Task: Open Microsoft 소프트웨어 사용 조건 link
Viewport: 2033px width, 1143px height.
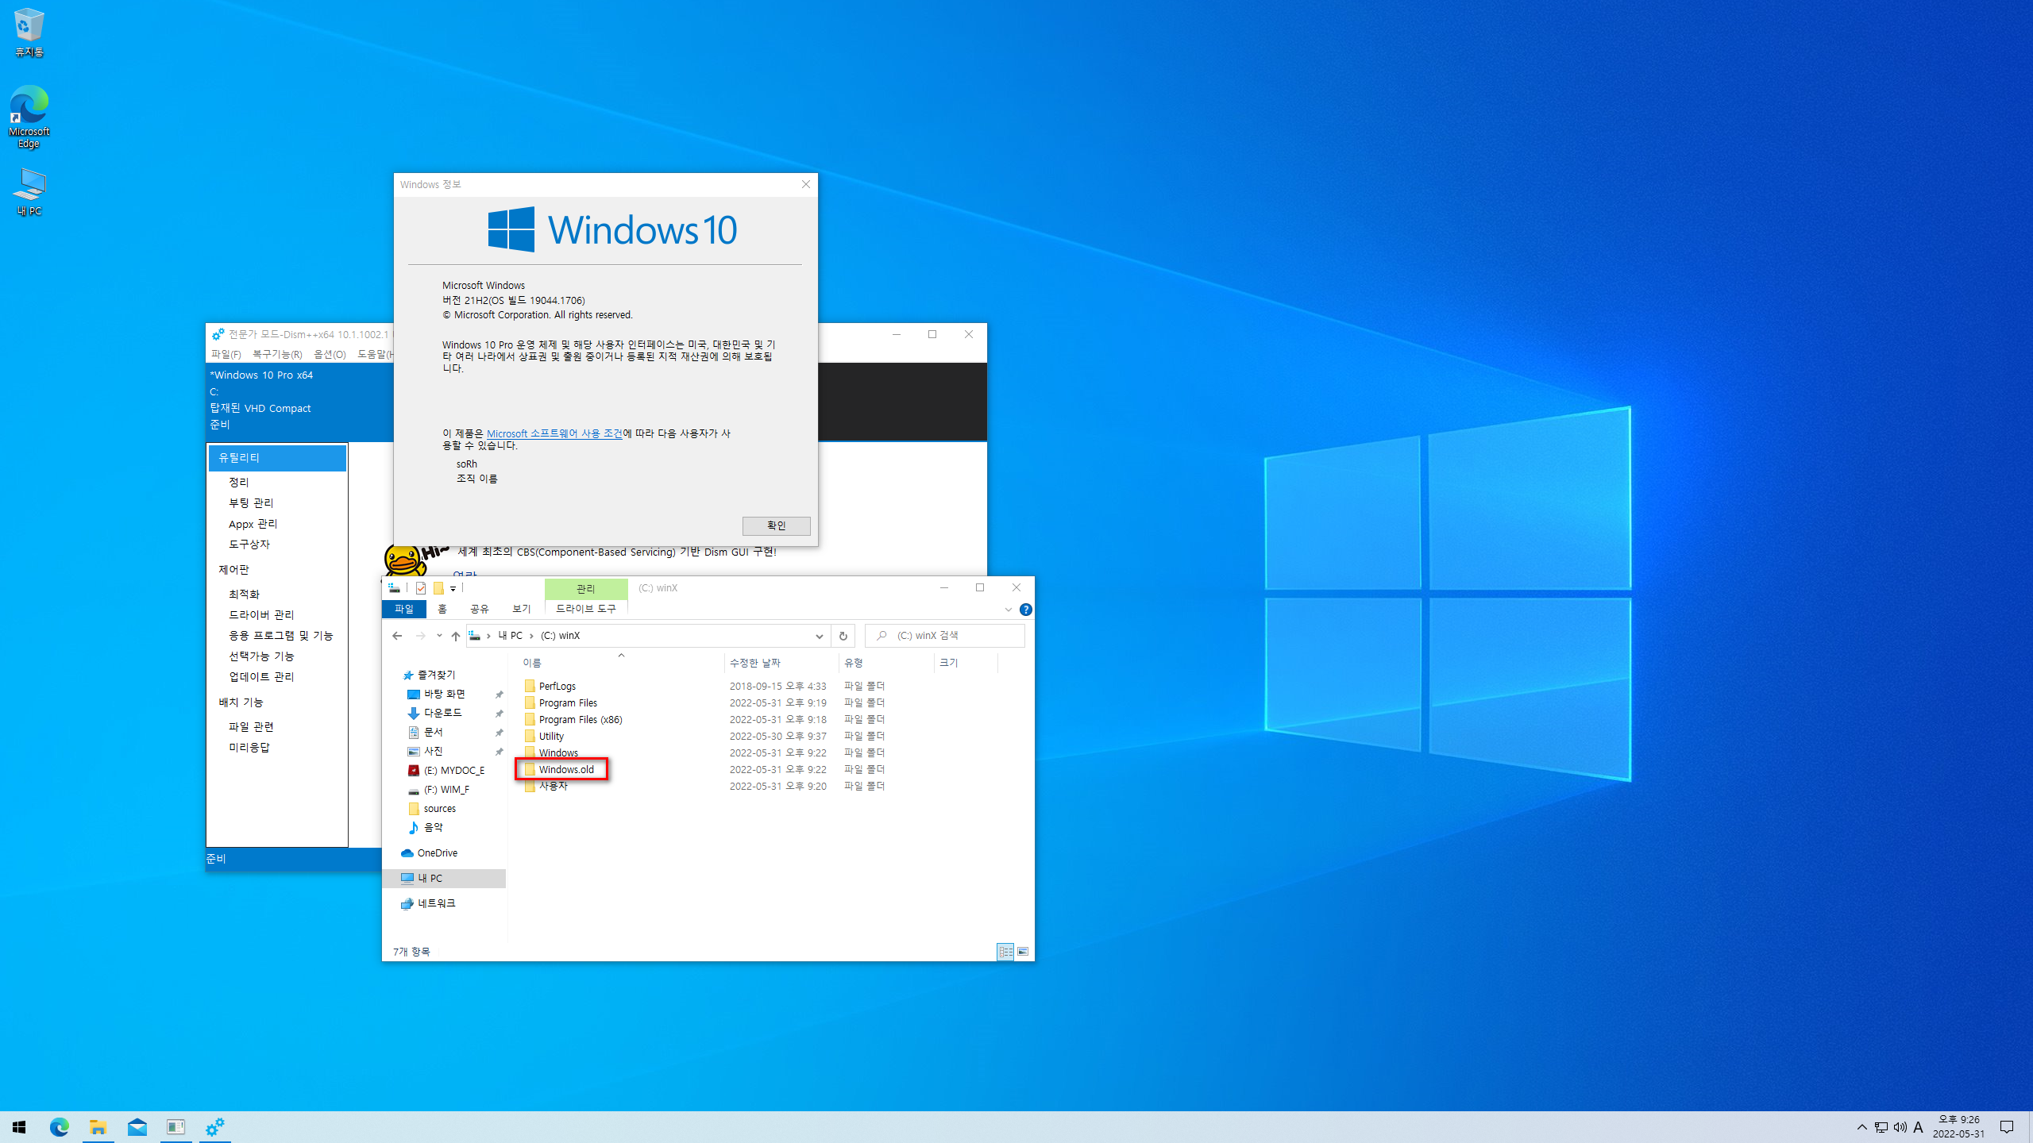Action: [x=554, y=433]
